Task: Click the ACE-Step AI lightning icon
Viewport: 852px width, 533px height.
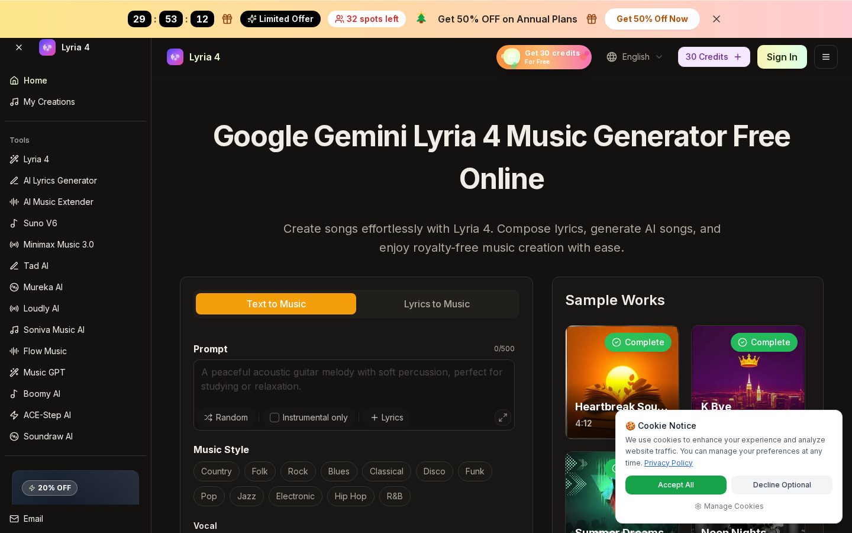Action: click(x=14, y=415)
